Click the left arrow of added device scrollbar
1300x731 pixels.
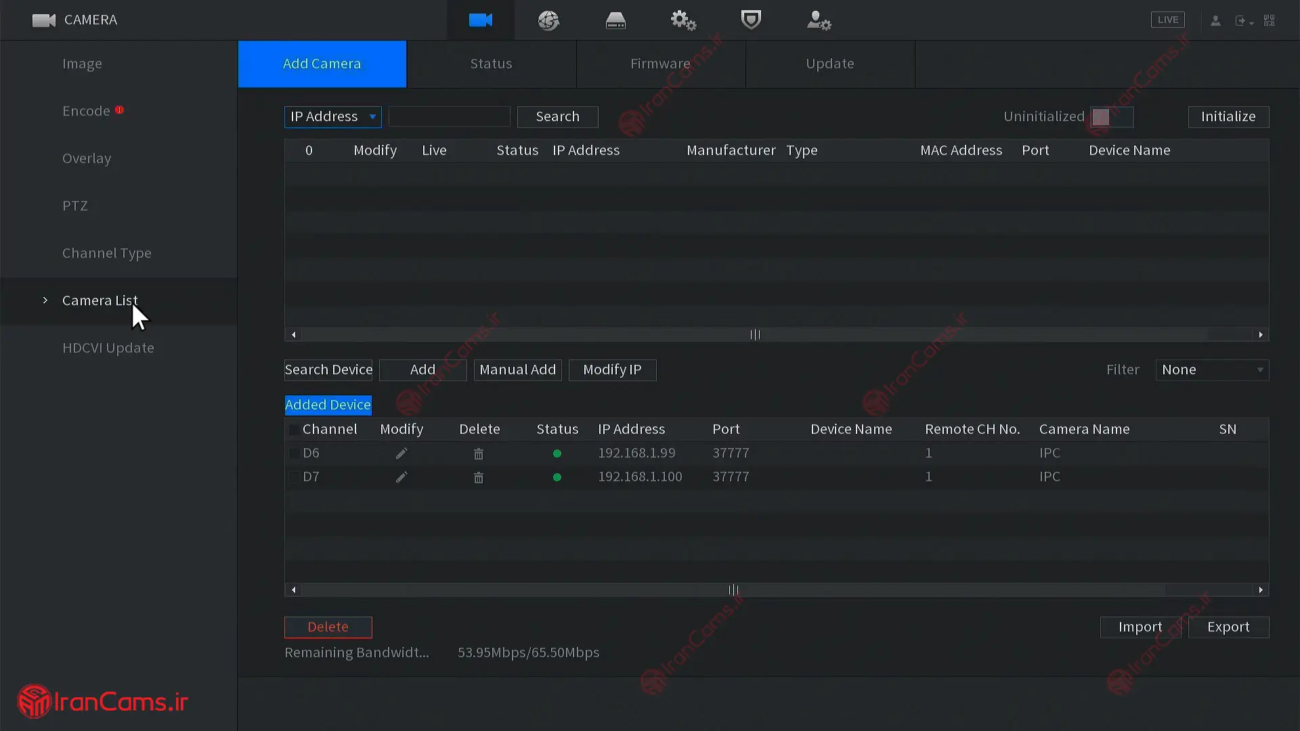point(293,590)
